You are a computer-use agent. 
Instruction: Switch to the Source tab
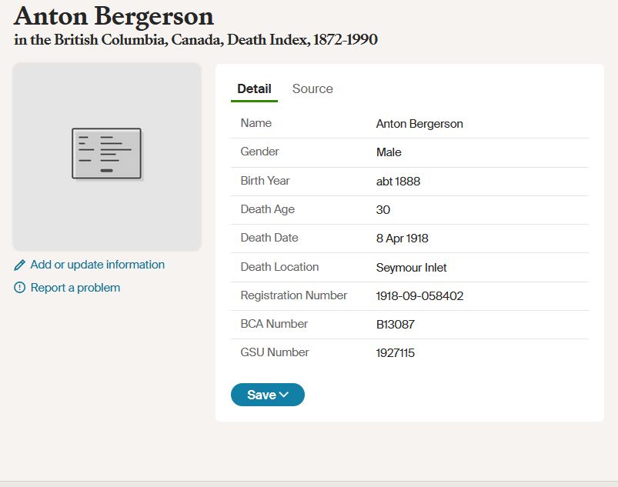pos(312,88)
